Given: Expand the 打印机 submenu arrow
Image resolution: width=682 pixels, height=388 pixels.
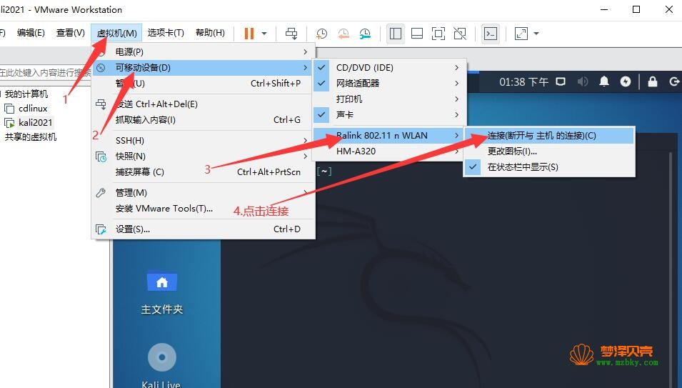Looking at the screenshot, I should (456, 99).
